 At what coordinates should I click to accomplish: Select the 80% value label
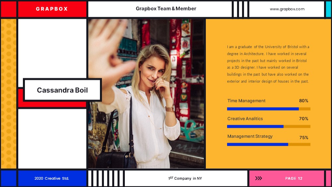(304, 100)
